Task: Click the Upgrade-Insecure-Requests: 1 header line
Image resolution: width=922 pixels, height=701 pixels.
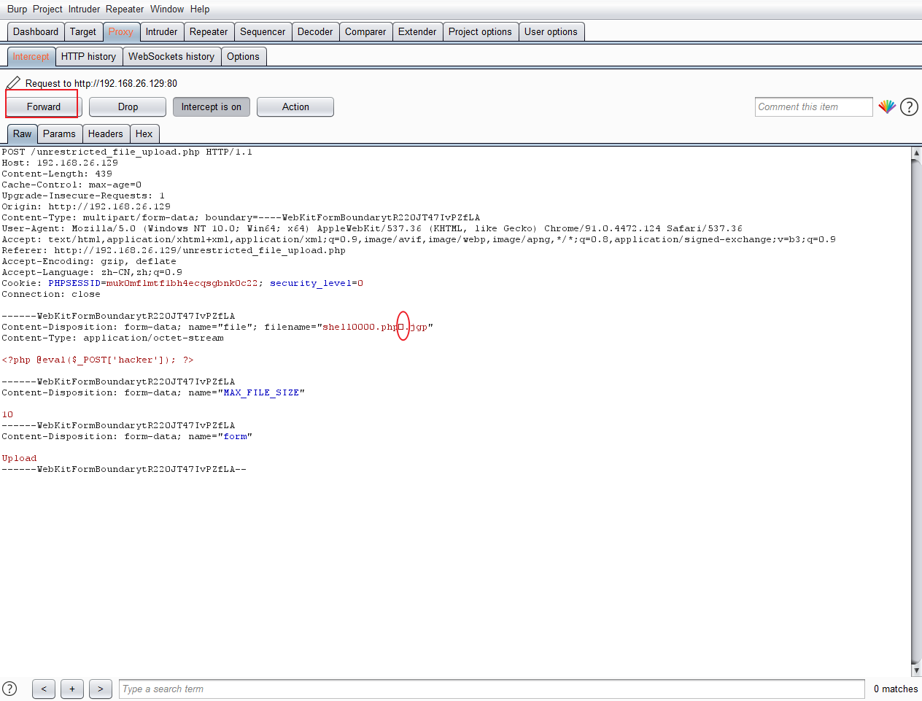Action: (83, 195)
